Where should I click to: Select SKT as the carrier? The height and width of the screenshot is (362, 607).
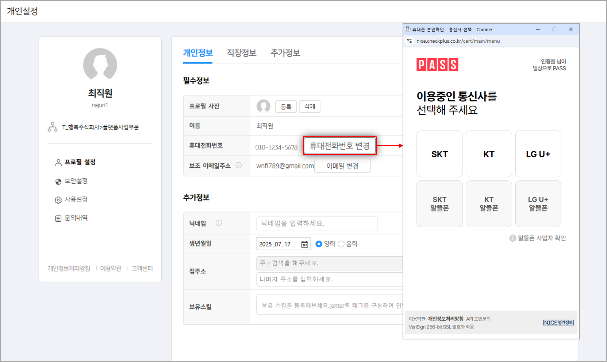point(439,154)
